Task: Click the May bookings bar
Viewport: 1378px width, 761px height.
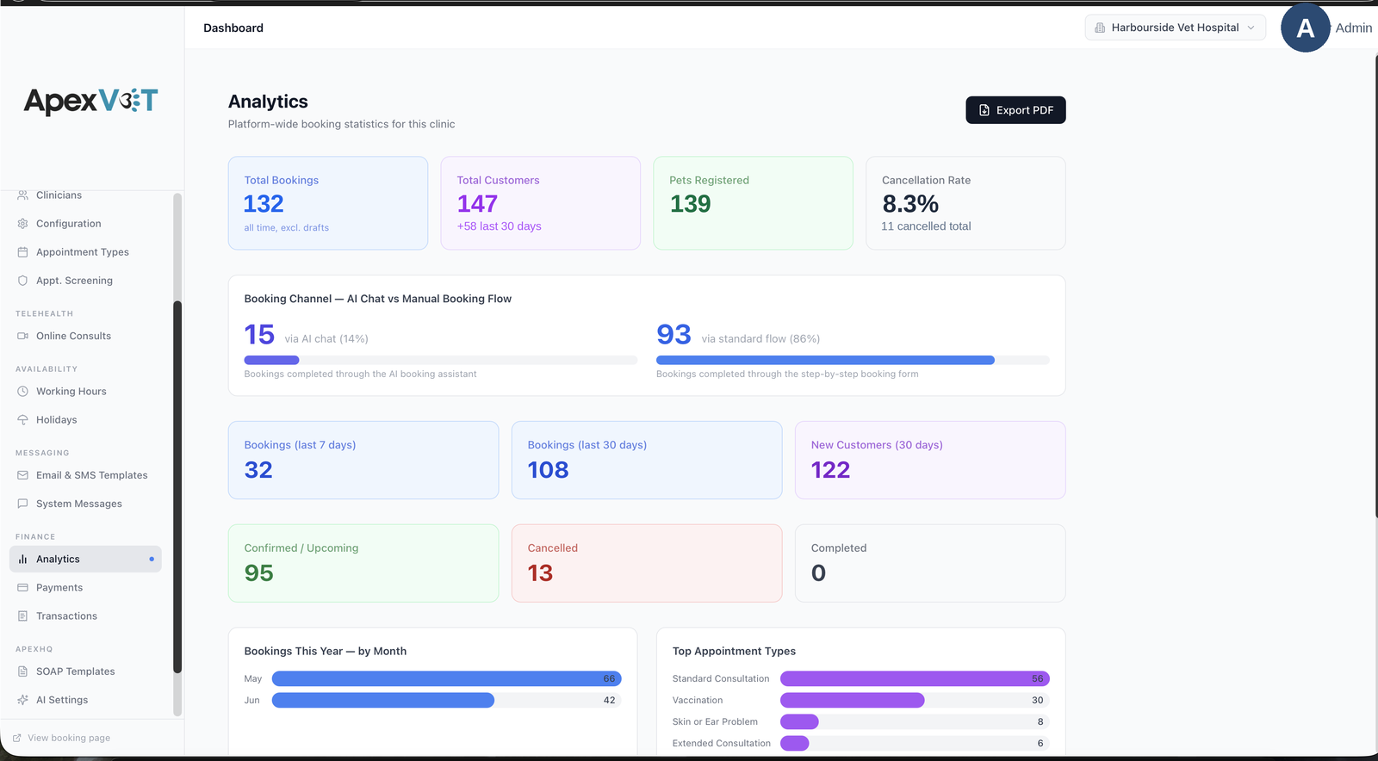Action: (447, 679)
